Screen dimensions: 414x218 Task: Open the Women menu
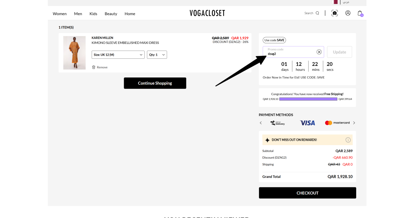pyautogui.click(x=60, y=14)
